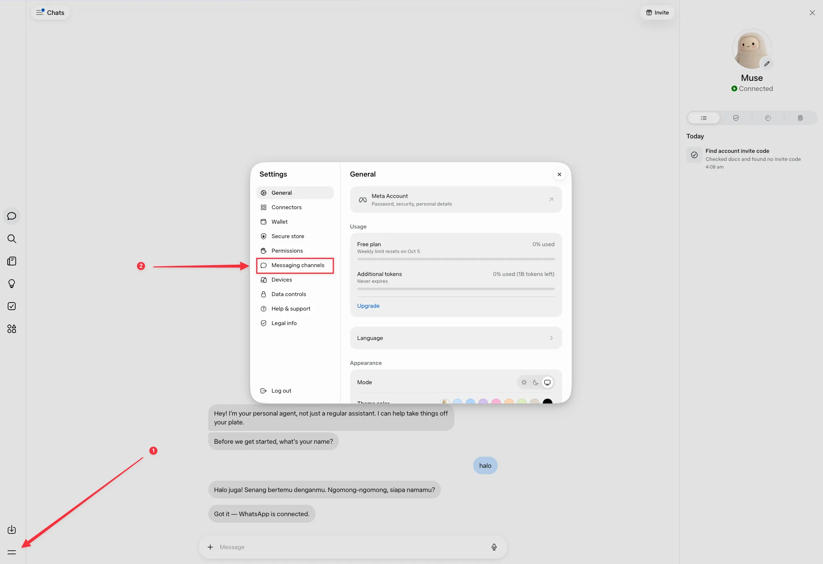The image size is (823, 564).
Task: Open Messaging channels settings section
Action: pyautogui.click(x=295, y=265)
